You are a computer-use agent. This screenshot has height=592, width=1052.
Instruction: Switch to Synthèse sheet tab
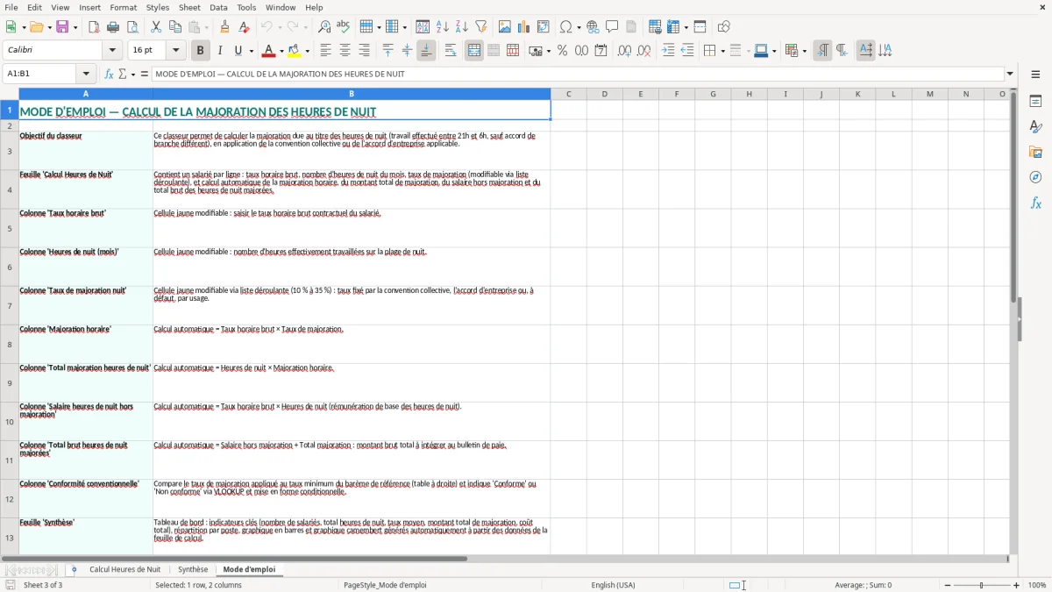(193, 570)
